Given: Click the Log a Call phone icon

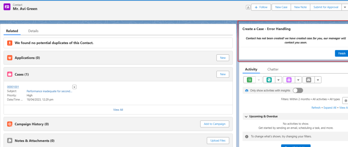Looking at the screenshot, I should [x=269, y=80].
